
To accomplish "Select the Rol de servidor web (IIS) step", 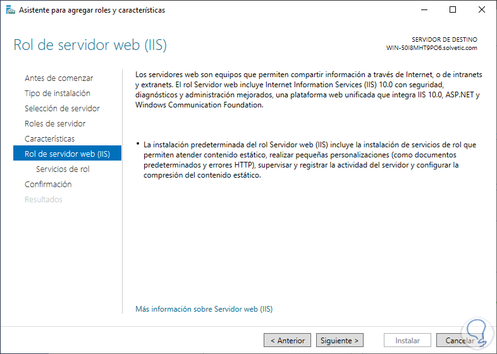I will point(67,154).
